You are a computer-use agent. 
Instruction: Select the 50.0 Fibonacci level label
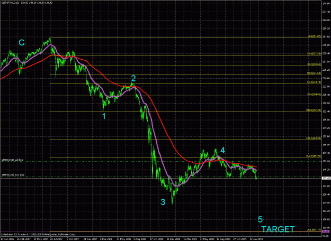[x=315, y=73]
